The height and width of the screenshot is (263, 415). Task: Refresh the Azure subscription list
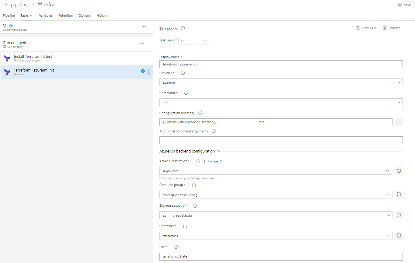tap(399, 171)
